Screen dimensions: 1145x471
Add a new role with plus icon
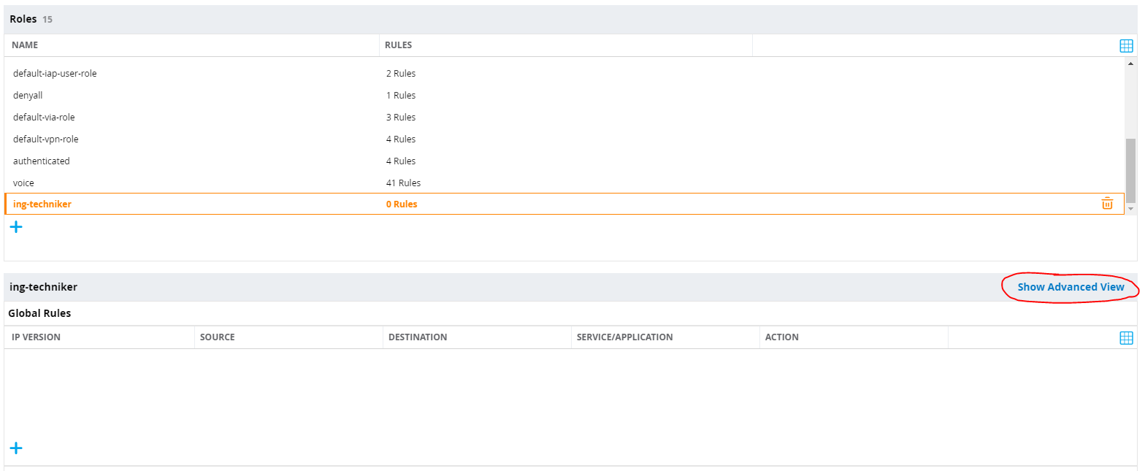coord(16,227)
